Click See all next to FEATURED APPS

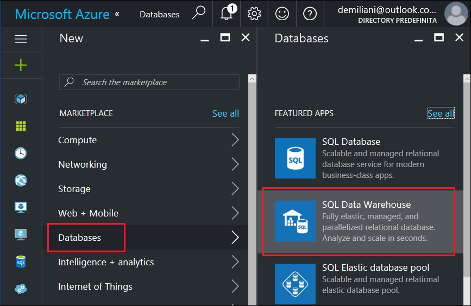click(441, 113)
